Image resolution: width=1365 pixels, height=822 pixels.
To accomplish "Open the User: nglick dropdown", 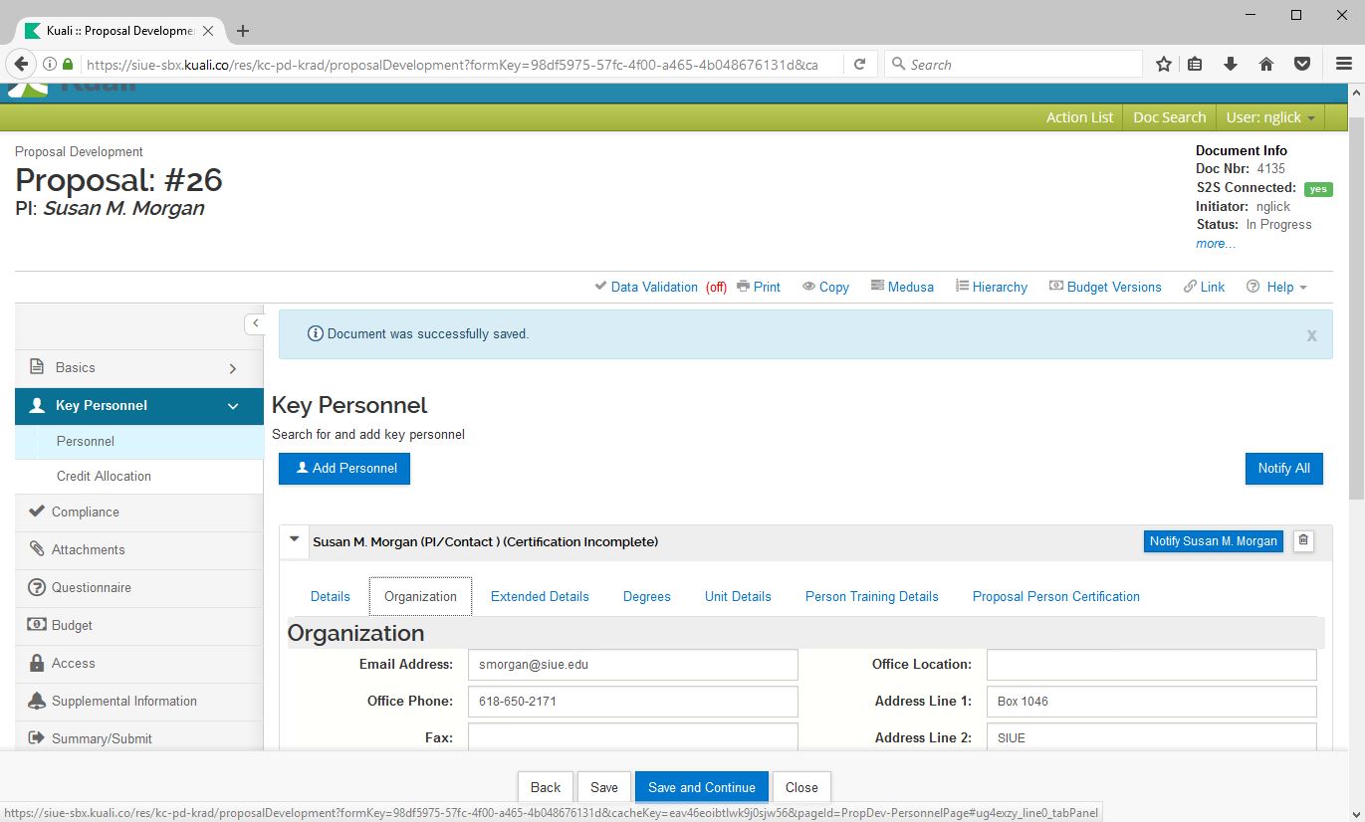I will pos(1269,117).
